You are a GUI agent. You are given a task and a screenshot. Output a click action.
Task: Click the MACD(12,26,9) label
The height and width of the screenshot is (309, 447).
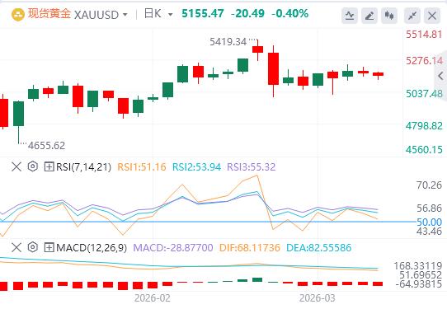(92, 247)
